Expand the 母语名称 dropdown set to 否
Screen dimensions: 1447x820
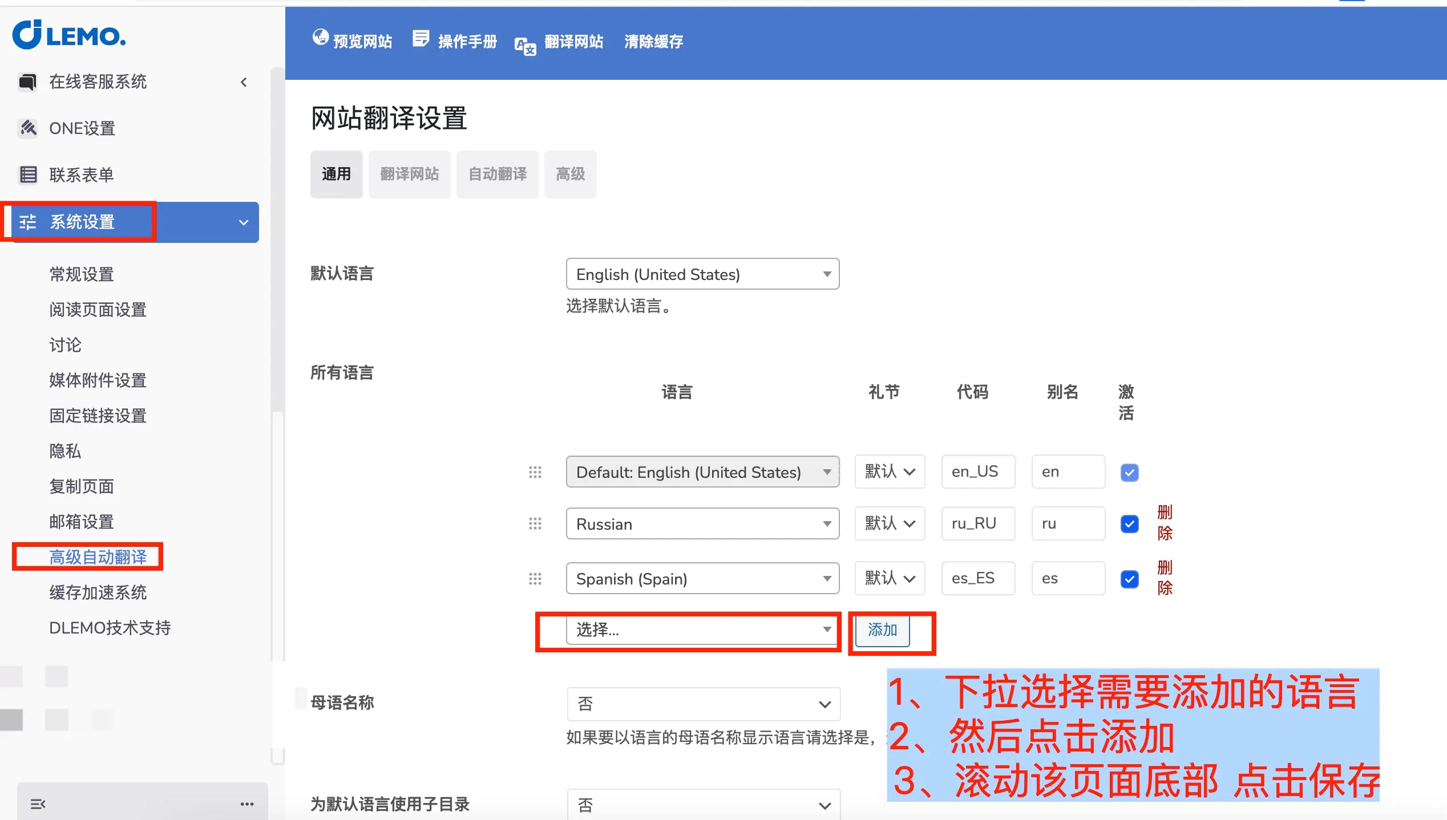click(703, 704)
